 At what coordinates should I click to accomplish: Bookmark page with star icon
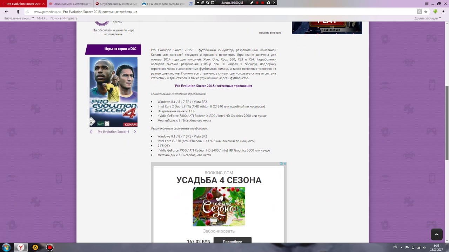pyautogui.click(x=426, y=12)
